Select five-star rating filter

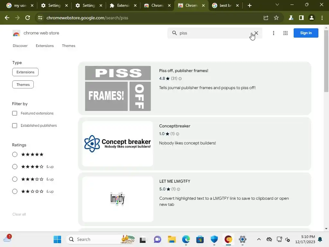pos(15,154)
